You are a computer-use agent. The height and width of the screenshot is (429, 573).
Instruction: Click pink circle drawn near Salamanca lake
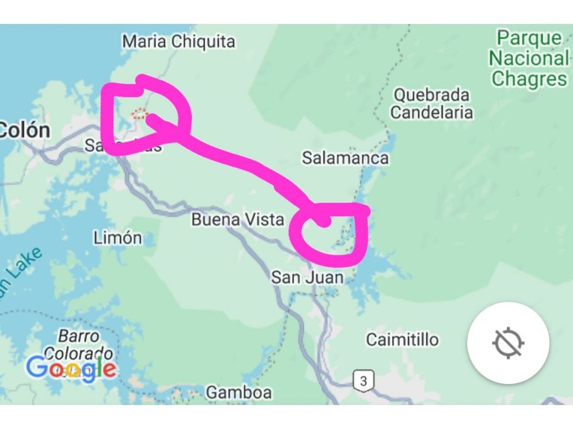tap(329, 234)
